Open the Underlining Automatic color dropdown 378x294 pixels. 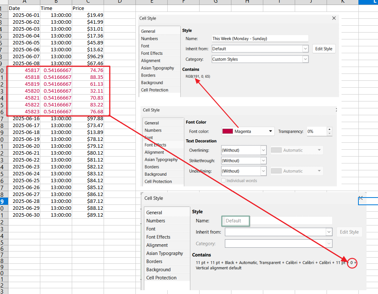pyautogui.click(x=319, y=171)
